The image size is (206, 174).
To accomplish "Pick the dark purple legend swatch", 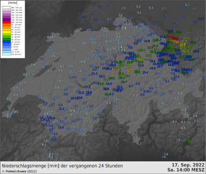I will tap(7, 20).
